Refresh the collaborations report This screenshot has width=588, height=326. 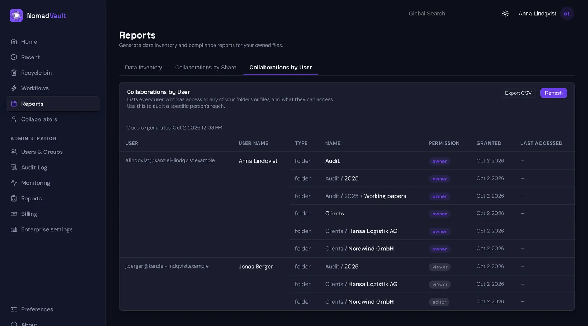[553, 93]
